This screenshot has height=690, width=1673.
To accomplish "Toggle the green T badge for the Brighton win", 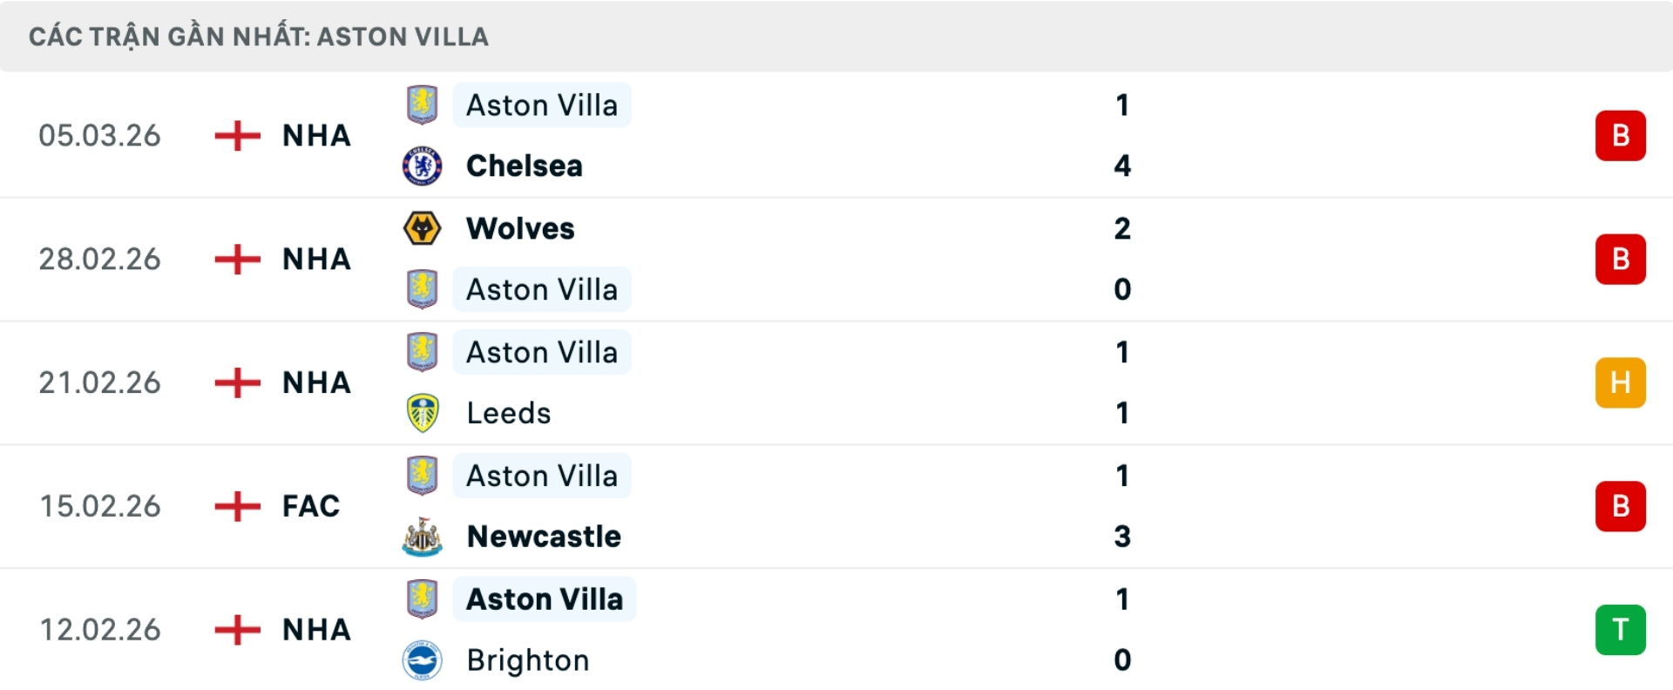I will (1621, 629).
